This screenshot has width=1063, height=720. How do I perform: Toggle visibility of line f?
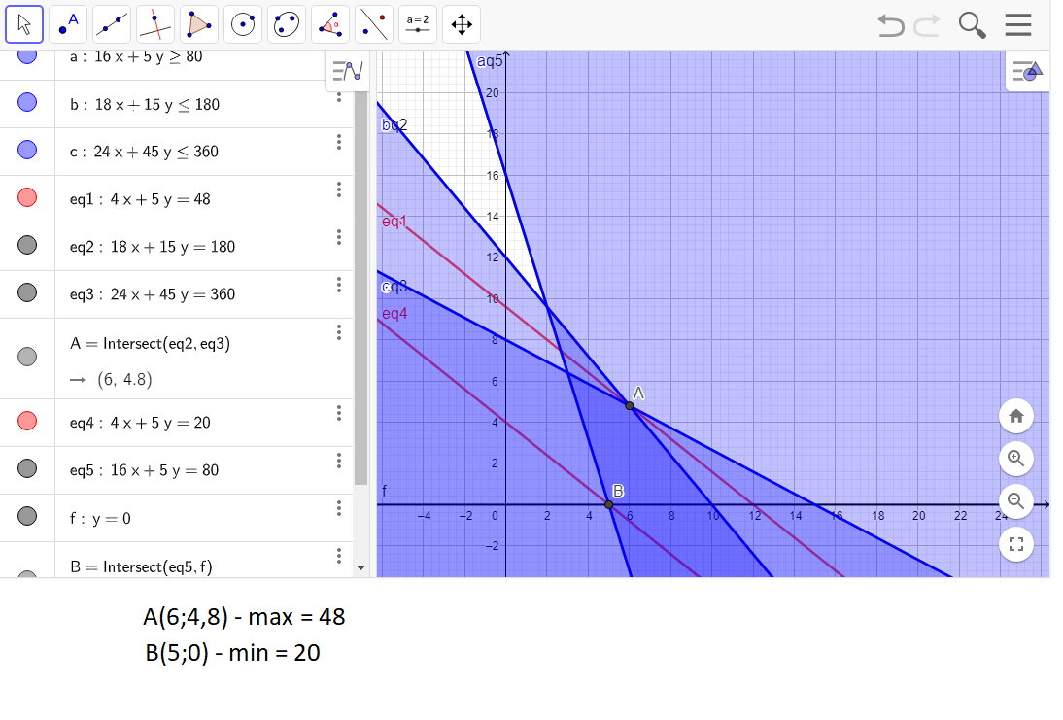(x=27, y=516)
